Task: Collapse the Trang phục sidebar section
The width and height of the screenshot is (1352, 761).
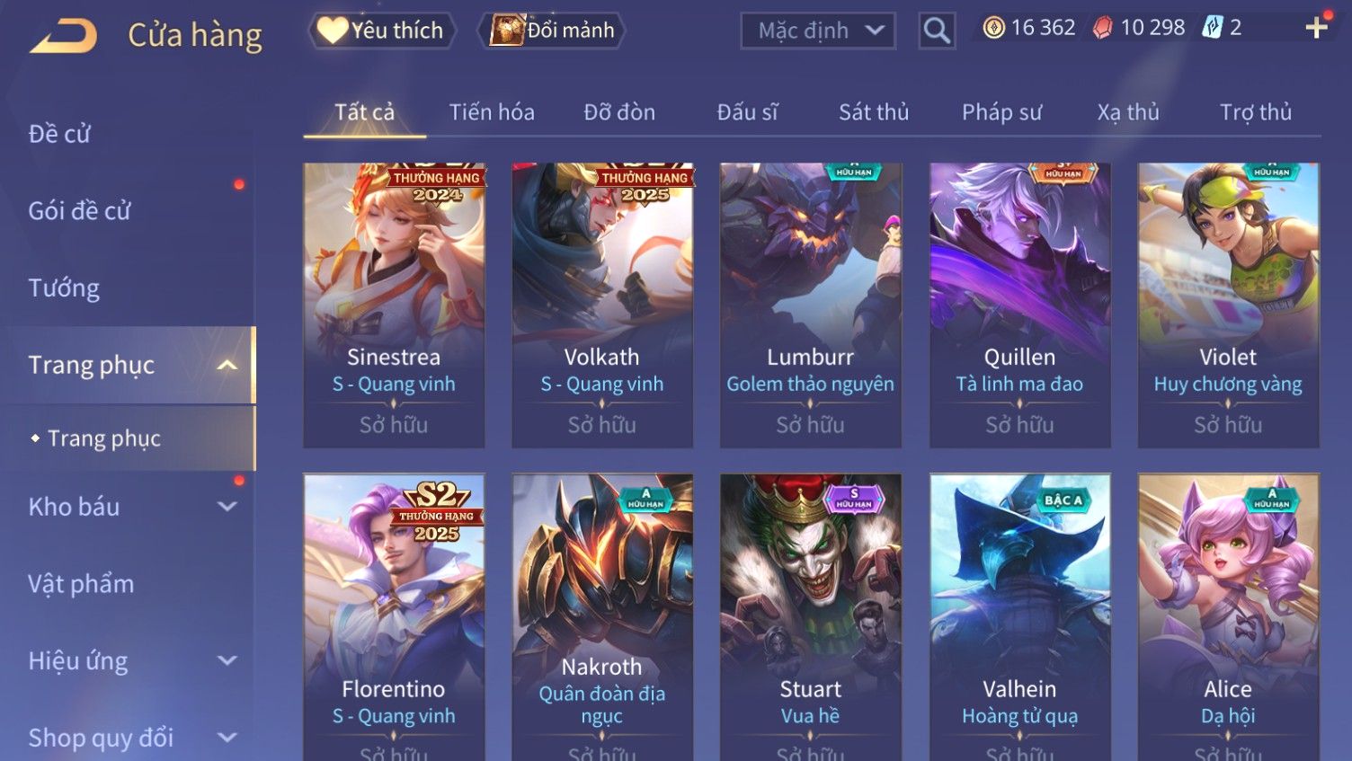Action: tap(227, 365)
